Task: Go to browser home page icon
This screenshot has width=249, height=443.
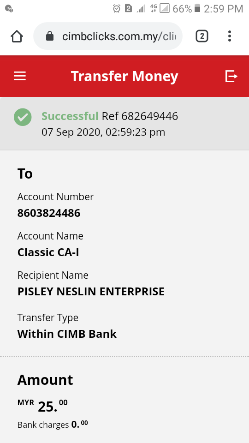Action: 17,36
